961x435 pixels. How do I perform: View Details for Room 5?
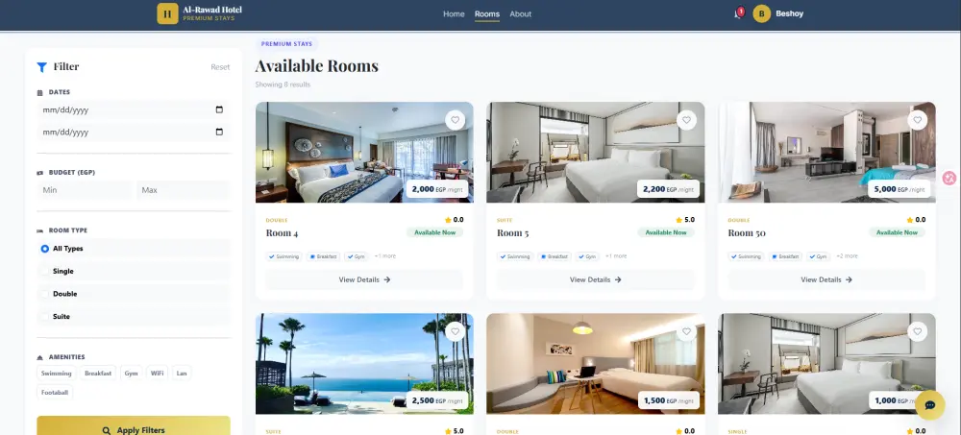coord(595,279)
